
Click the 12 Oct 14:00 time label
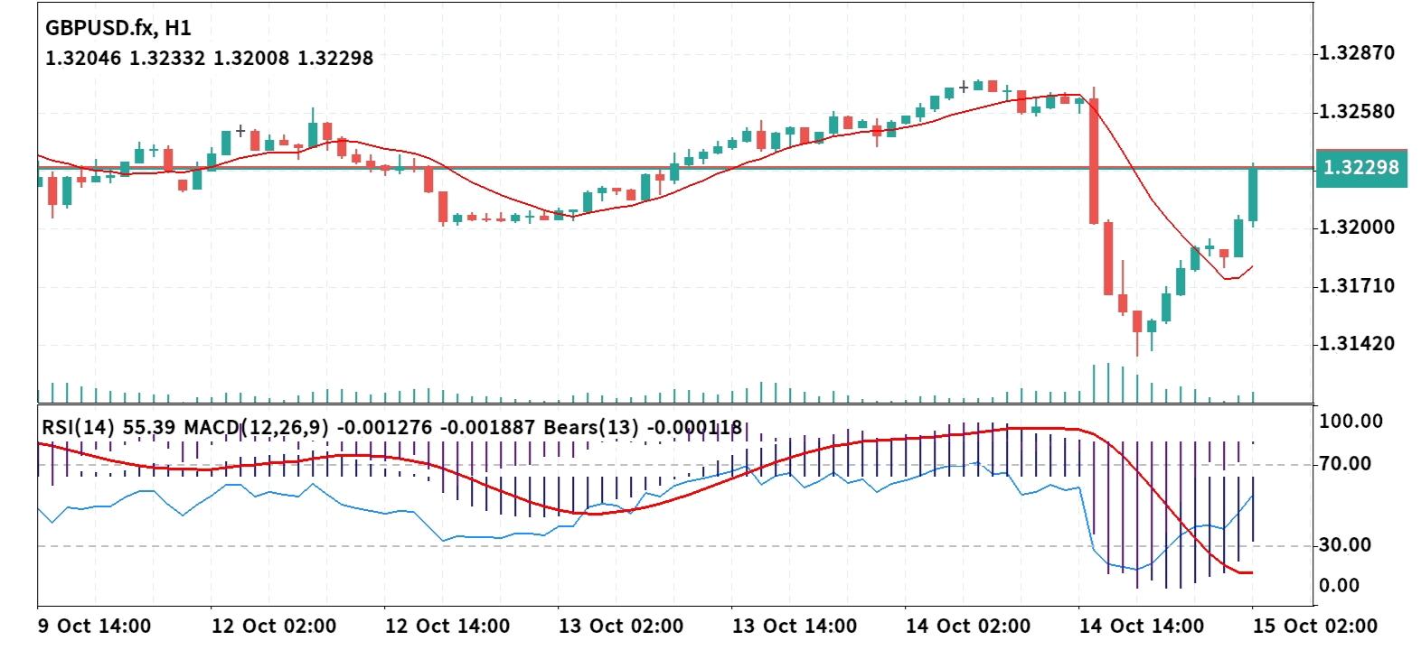click(x=447, y=627)
